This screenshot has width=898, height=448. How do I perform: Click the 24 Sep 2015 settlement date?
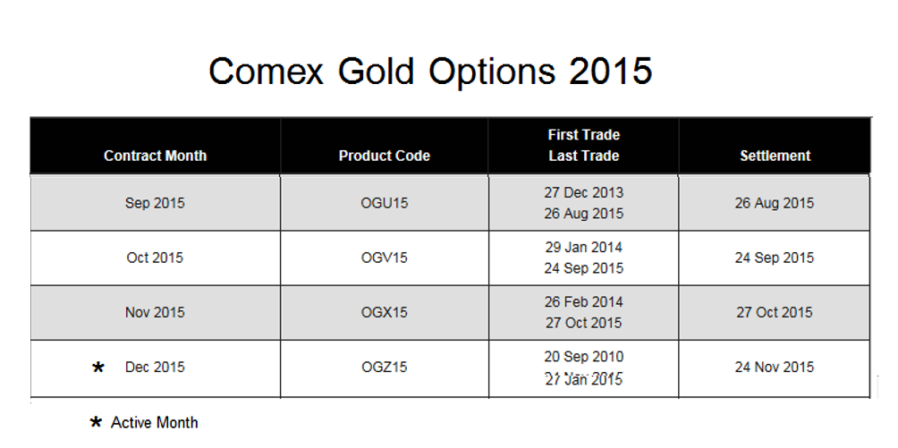pyautogui.click(x=775, y=258)
